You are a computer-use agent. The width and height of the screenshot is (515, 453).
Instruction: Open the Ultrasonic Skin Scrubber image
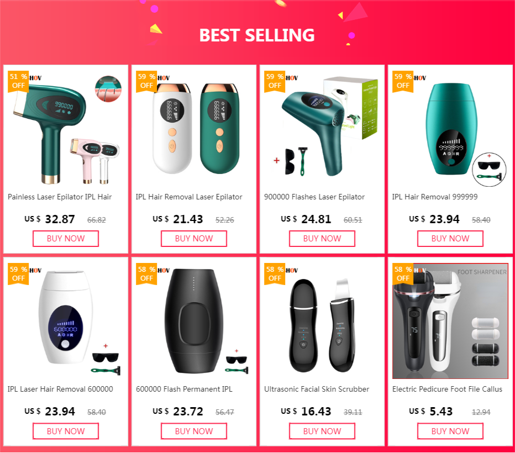coord(322,321)
